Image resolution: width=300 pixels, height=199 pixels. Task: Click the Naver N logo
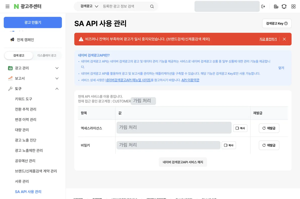click(16, 6)
